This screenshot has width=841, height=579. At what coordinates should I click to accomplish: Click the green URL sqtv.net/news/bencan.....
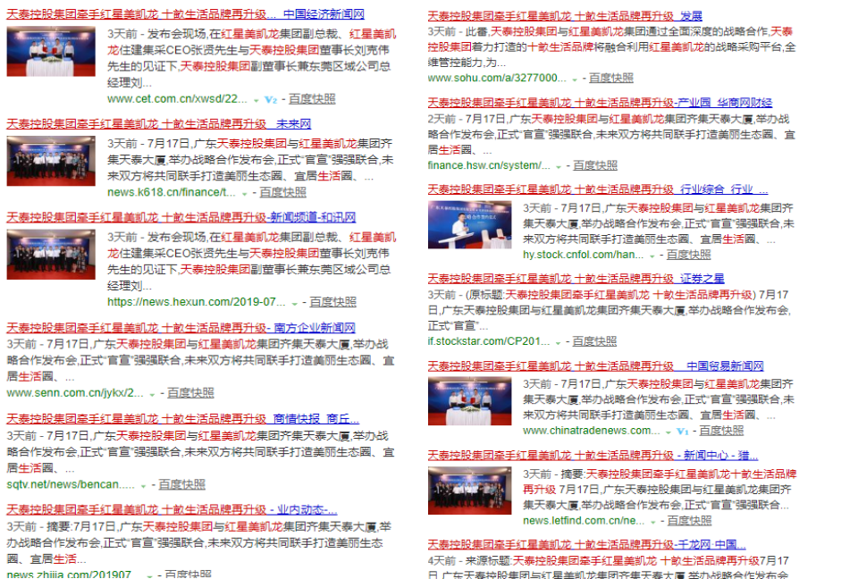coord(71,484)
